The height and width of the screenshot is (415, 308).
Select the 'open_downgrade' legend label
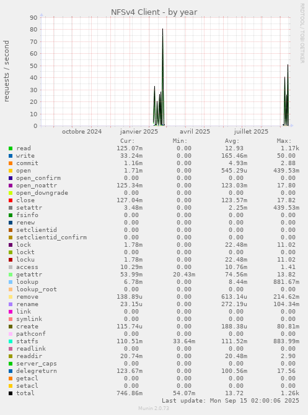pyautogui.click(x=42, y=193)
